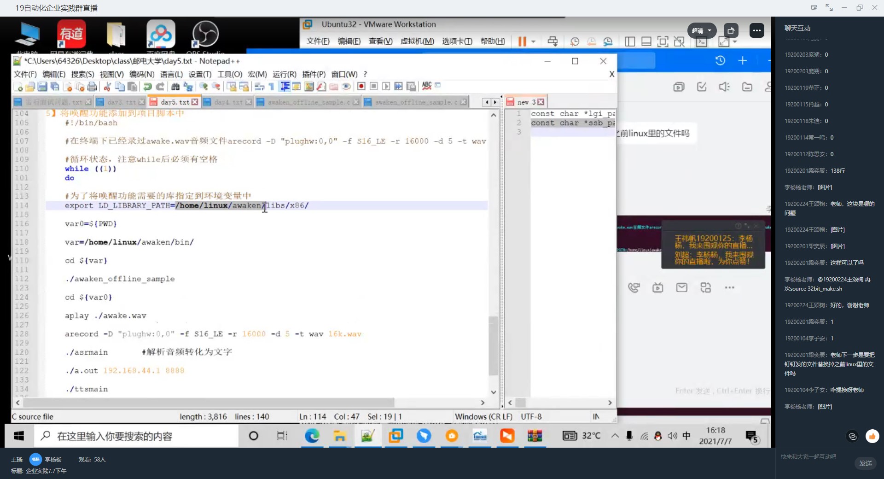Open the VMware pause button dropdown arrow
Screen dimensions: 884x479
pyautogui.click(x=533, y=41)
